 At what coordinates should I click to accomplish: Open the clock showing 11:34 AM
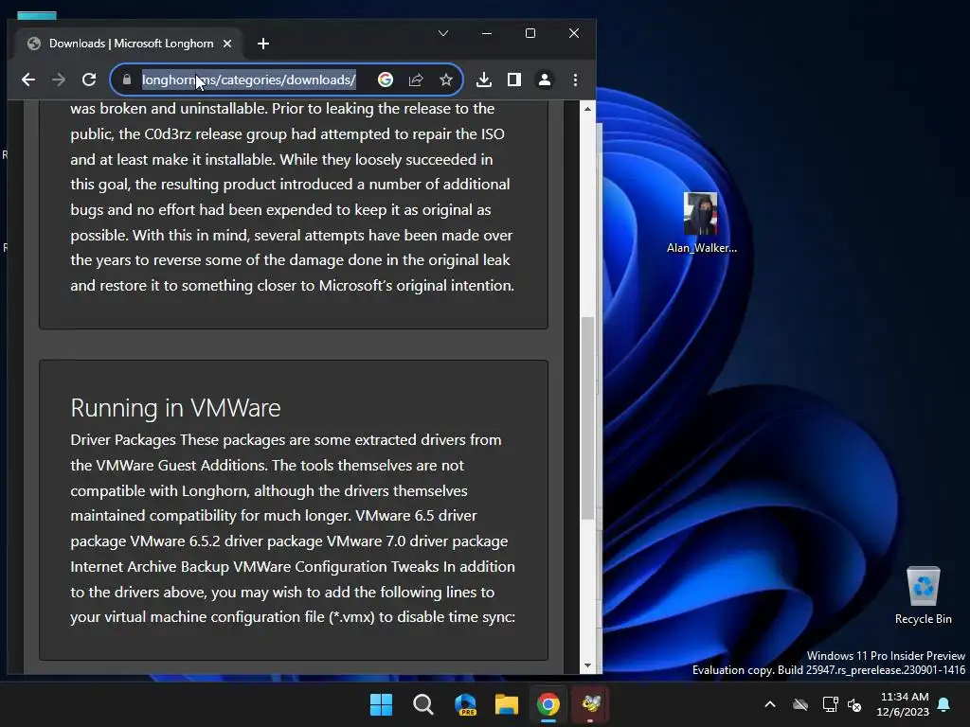click(x=903, y=704)
